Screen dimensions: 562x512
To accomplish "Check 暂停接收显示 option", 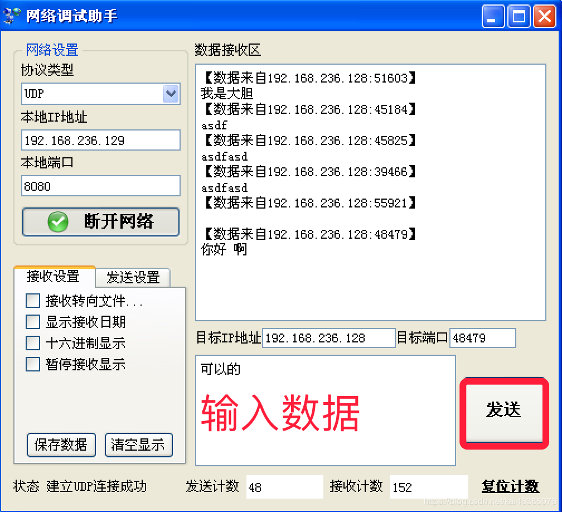I will click(x=32, y=364).
